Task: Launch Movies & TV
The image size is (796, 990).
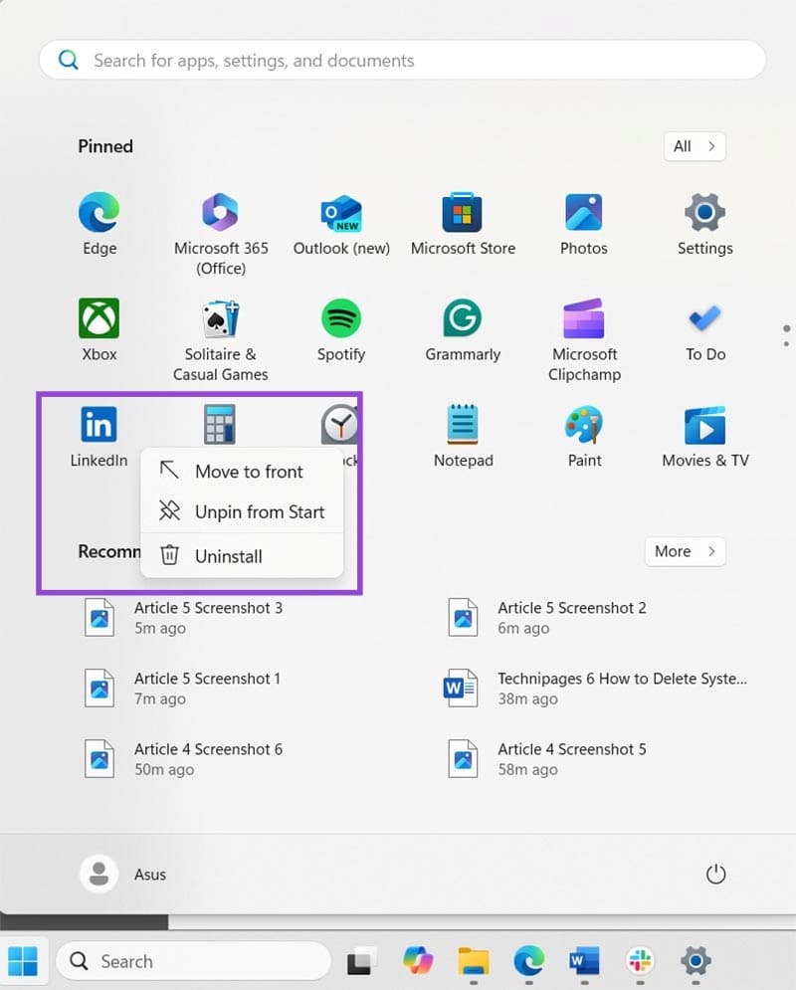Action: [x=705, y=436]
